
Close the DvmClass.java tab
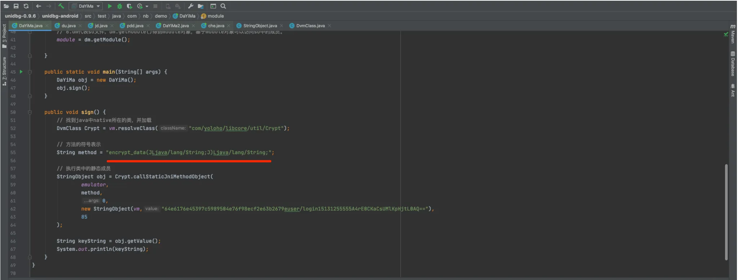[x=329, y=26]
